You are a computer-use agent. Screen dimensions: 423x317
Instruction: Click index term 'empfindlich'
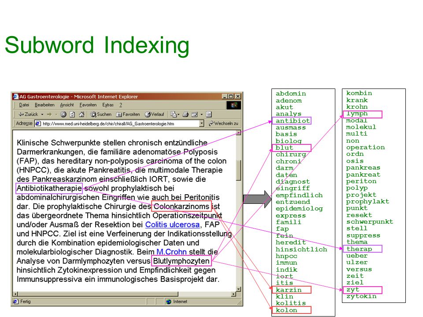(299, 195)
